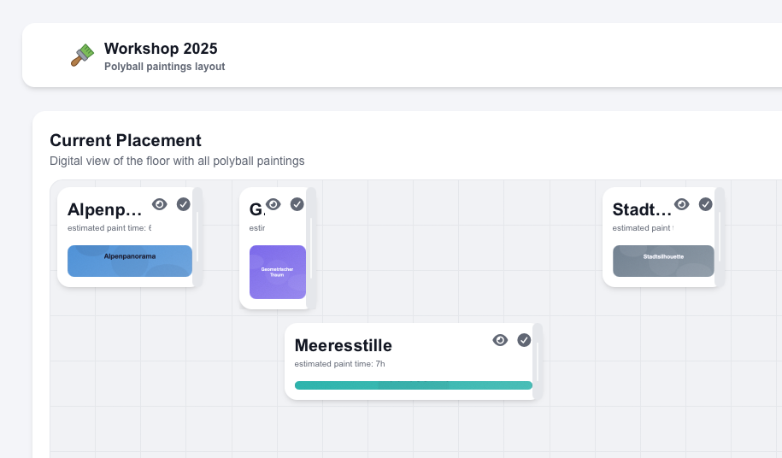Hide the Geometrischer Traum card

[273, 204]
